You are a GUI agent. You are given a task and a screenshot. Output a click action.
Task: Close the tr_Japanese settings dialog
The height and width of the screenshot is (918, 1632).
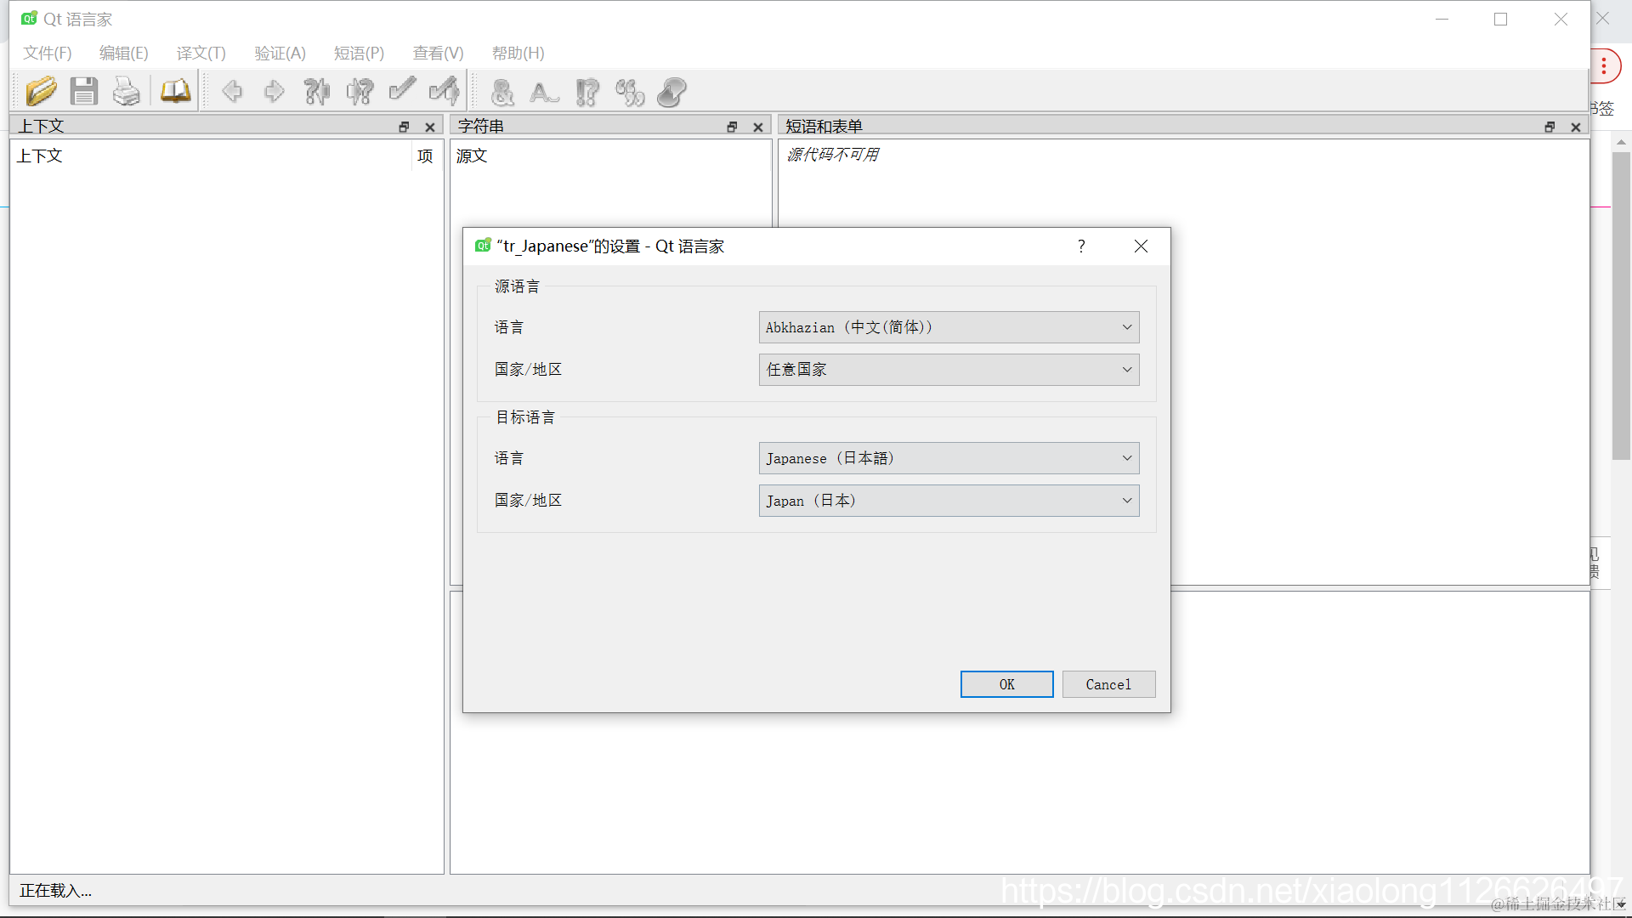[x=1141, y=246]
